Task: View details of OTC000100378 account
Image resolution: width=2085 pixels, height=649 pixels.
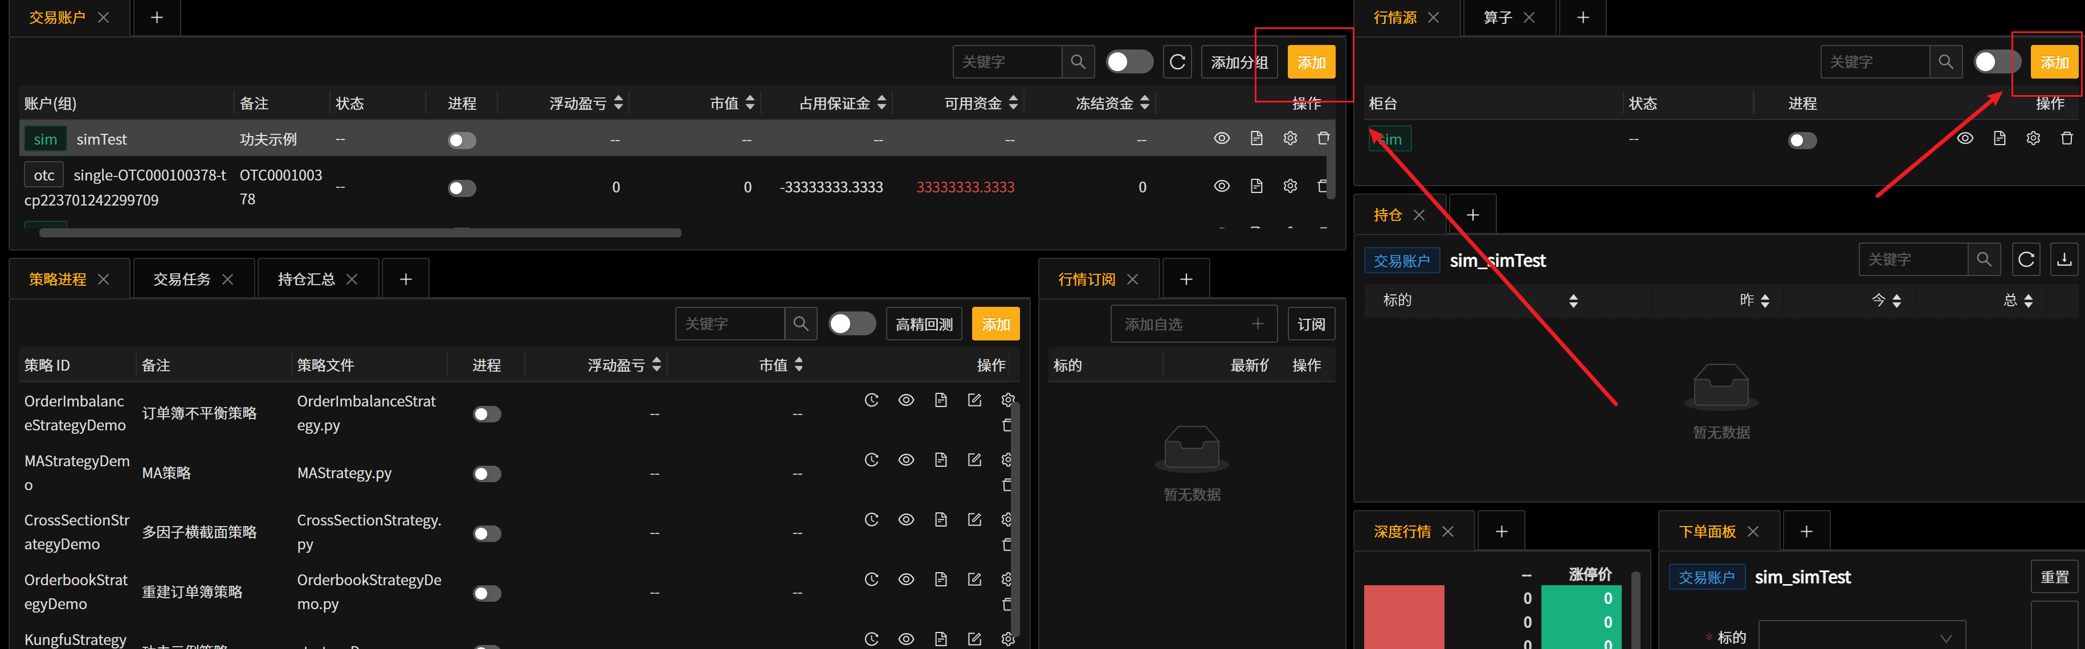Action: 1221,186
